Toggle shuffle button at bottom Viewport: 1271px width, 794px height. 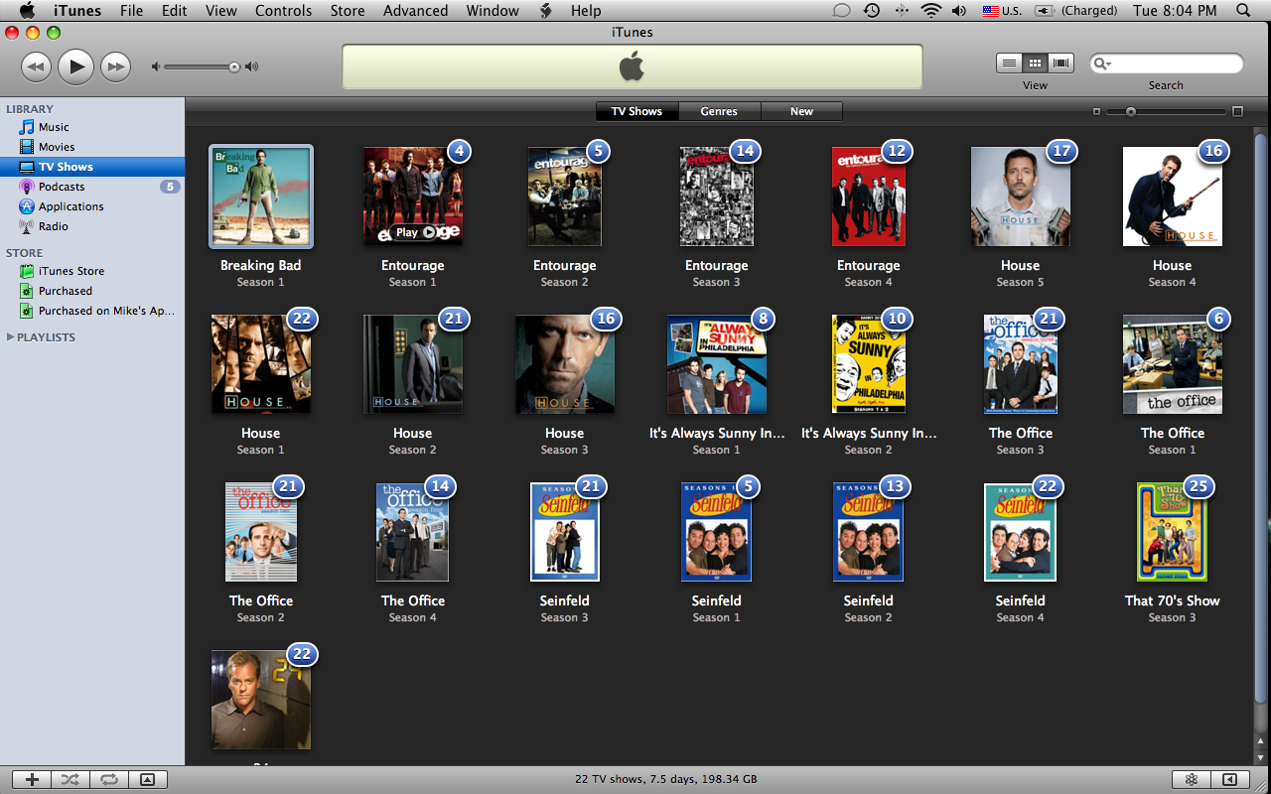pyautogui.click(x=70, y=780)
